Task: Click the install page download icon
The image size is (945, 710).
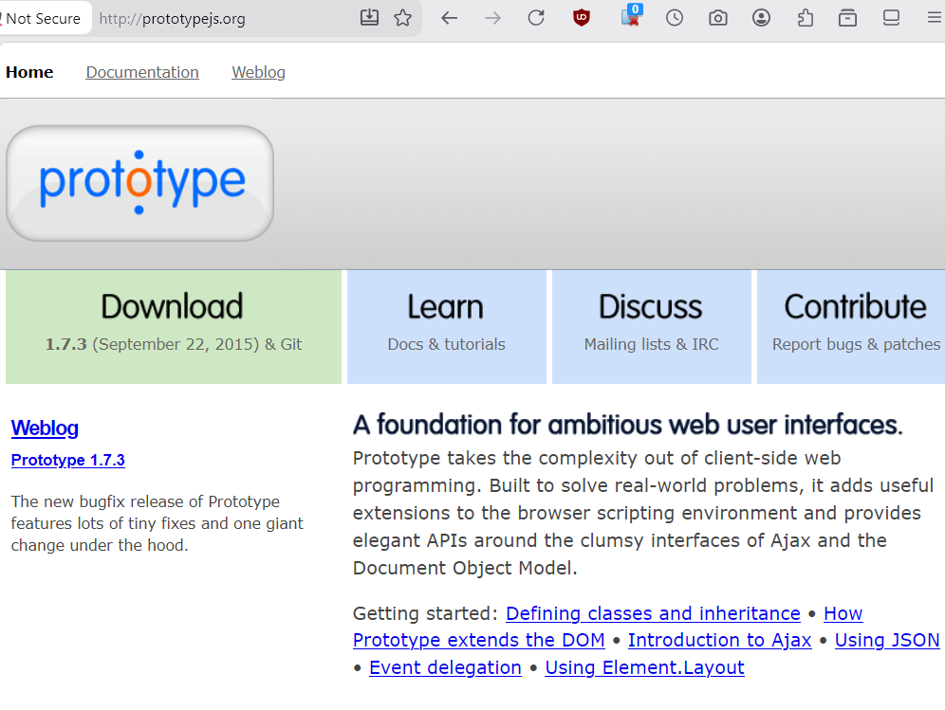Action: tap(369, 18)
